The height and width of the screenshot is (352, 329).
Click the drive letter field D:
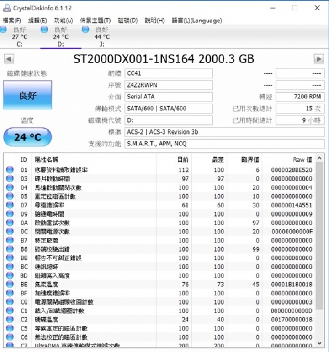(169, 120)
